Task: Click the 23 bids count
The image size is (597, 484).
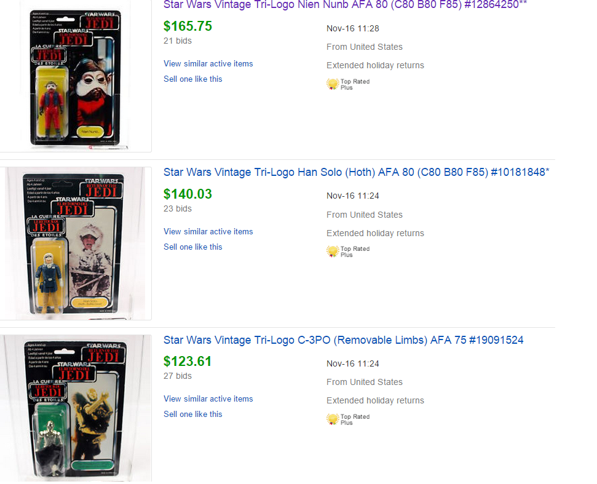Action: click(x=178, y=208)
